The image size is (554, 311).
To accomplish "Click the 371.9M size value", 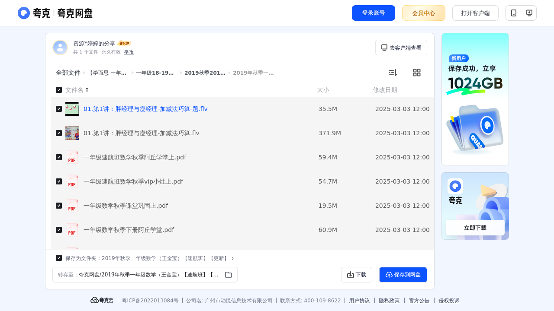I will pyautogui.click(x=330, y=133).
